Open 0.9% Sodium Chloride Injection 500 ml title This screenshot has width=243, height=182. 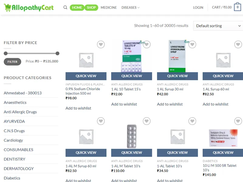pyautogui.click(x=83, y=91)
